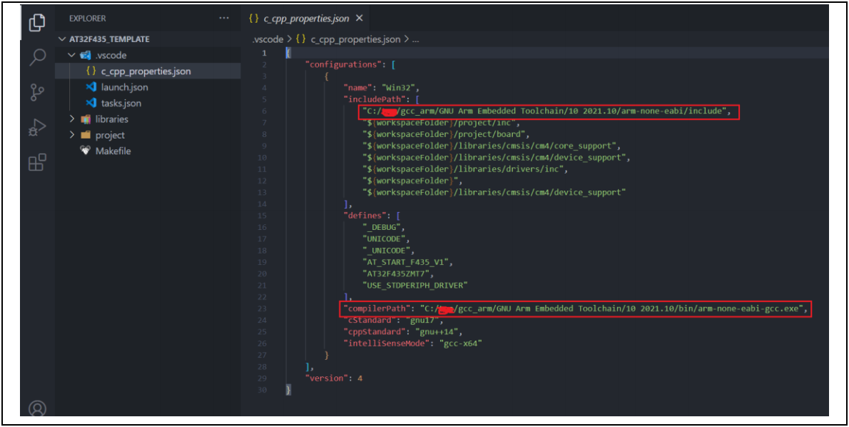Select the project folder row

click(x=148, y=135)
